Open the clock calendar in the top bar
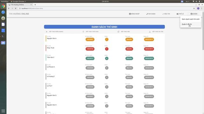The image size is (204, 114). pos(105,1)
